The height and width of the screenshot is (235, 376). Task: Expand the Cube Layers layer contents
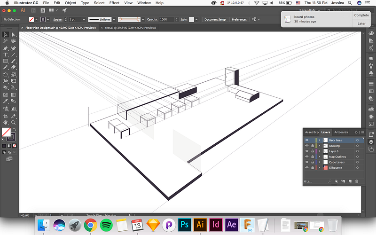[x=319, y=162]
